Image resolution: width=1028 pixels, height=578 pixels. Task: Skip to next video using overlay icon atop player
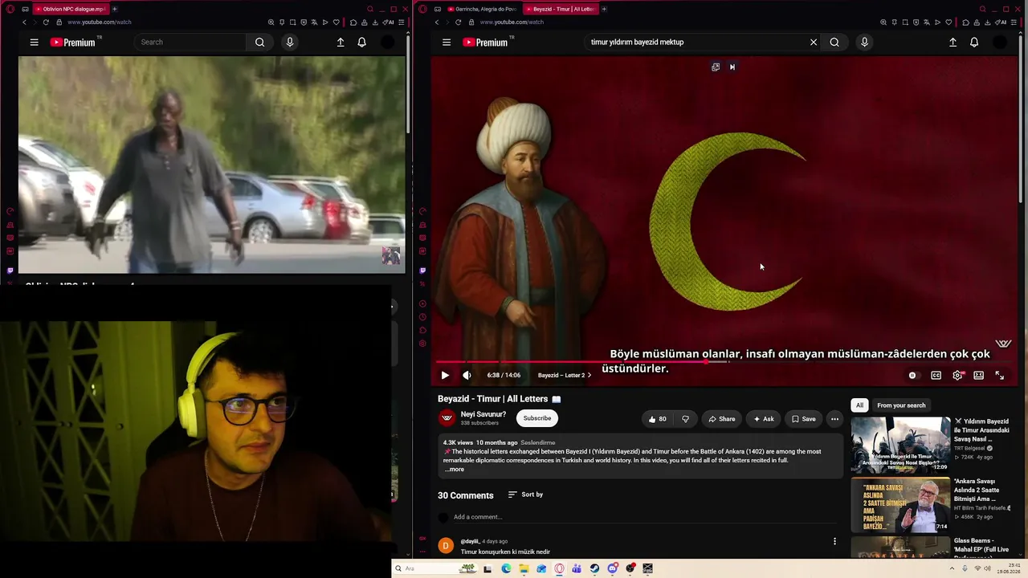coord(732,67)
